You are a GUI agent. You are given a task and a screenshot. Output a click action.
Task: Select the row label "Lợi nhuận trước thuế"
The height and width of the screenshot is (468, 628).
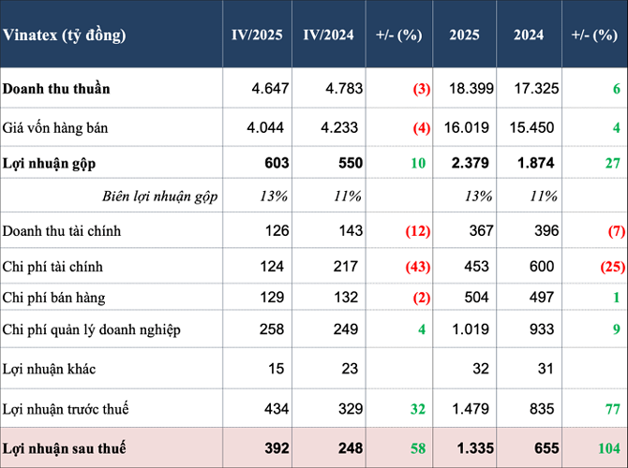point(66,409)
